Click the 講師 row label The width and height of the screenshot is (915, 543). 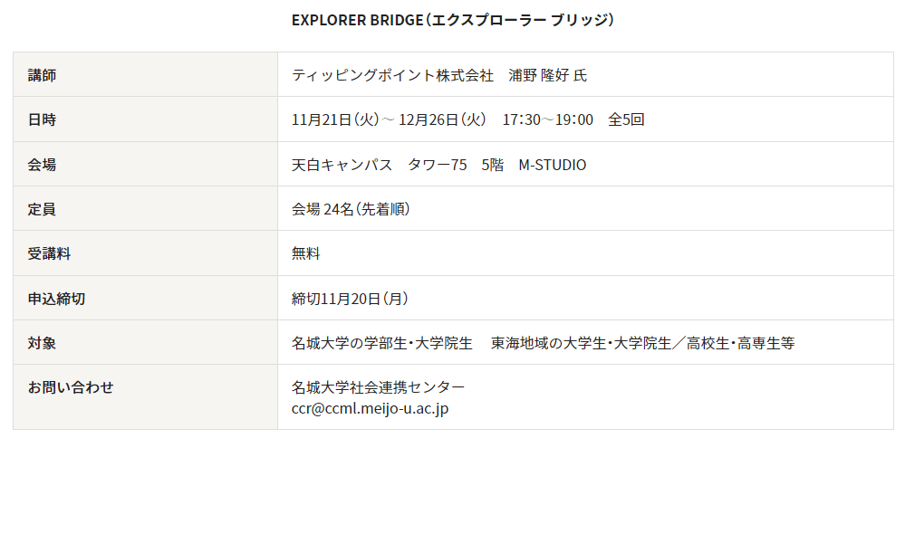click(x=42, y=75)
